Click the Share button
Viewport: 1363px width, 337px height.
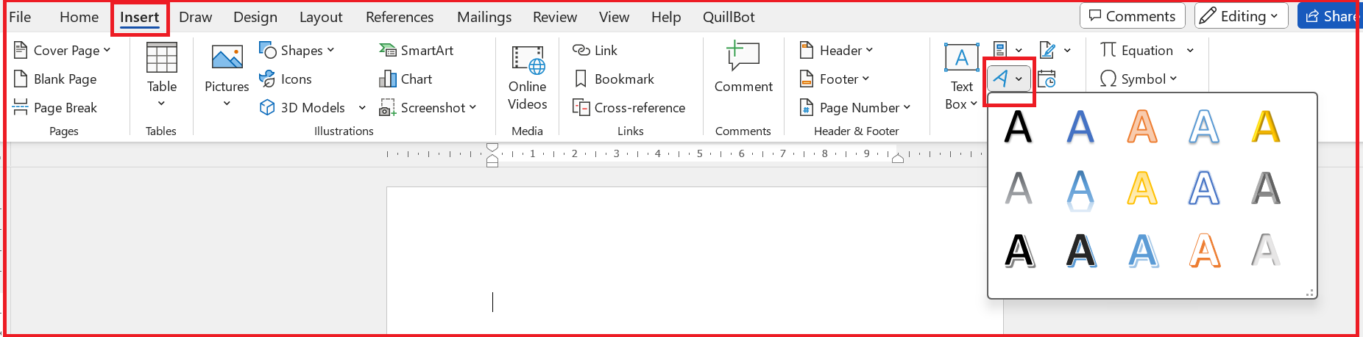(x=1330, y=16)
